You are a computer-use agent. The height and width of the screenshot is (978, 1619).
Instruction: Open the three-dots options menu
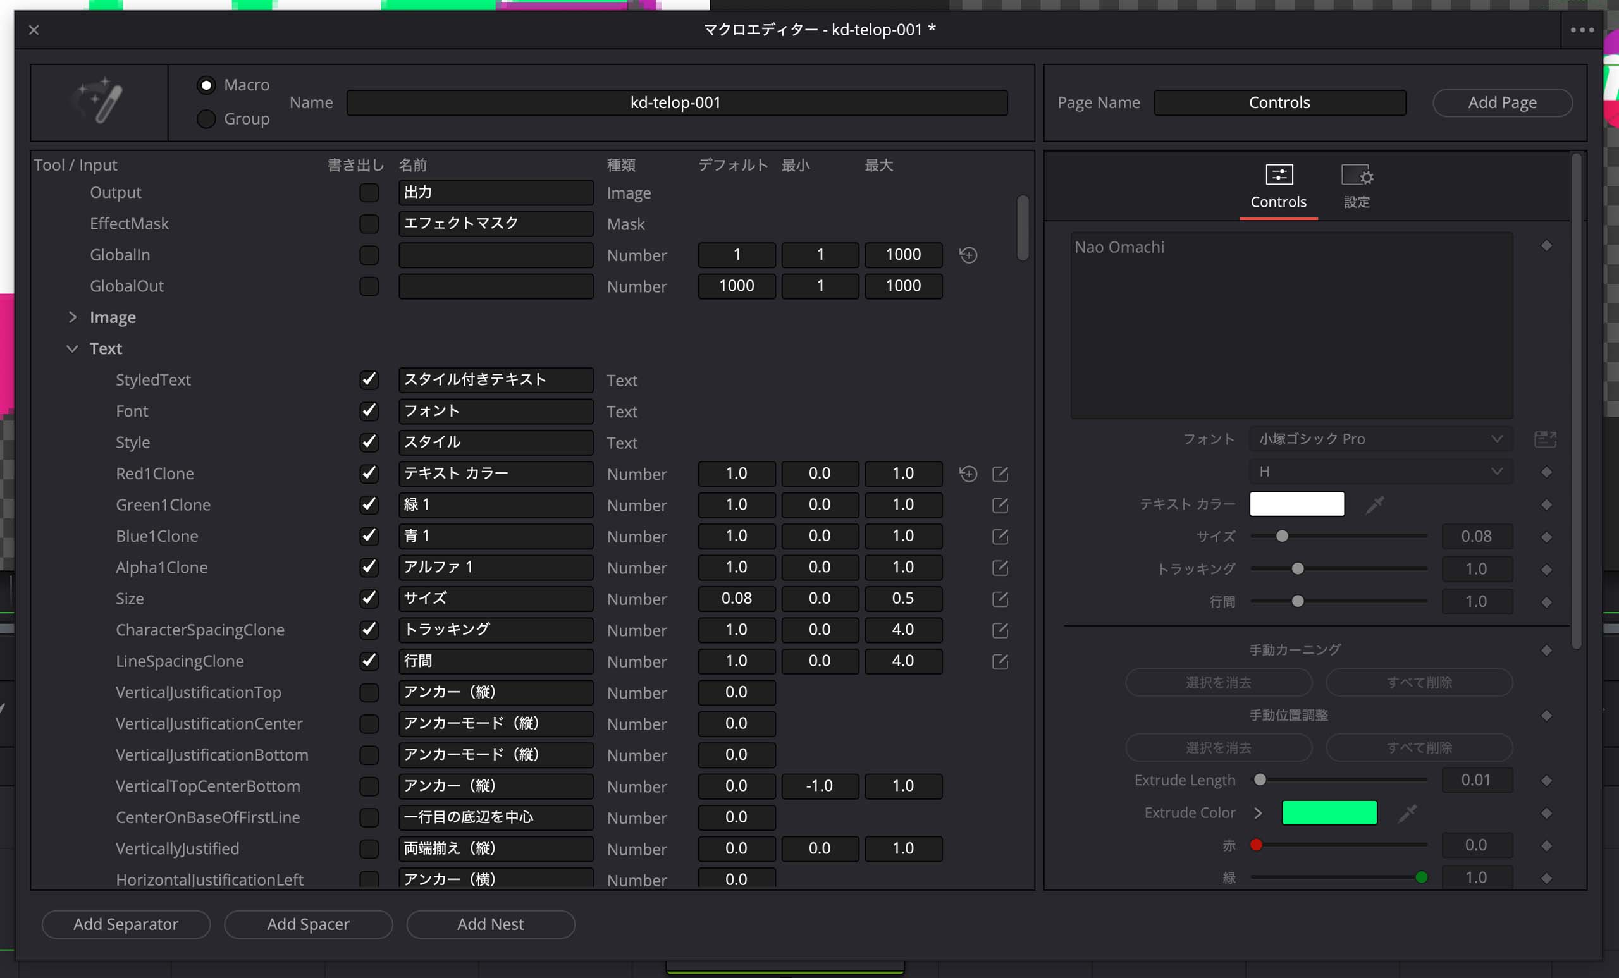1582,30
